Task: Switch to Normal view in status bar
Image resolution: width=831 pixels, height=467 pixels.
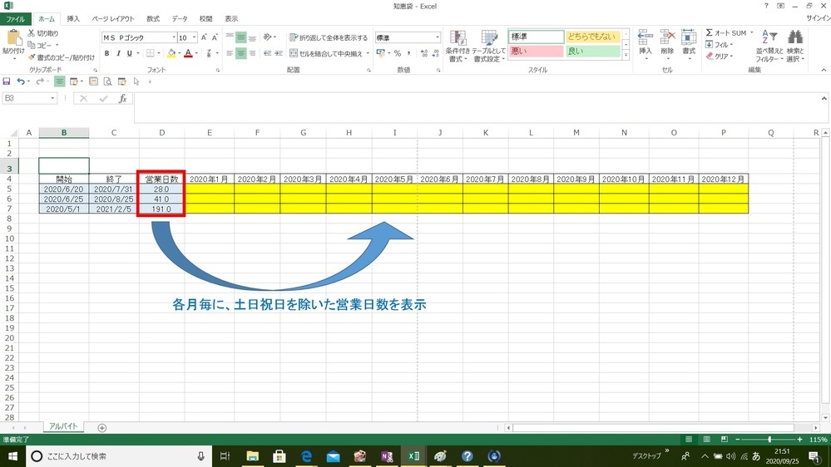Action: 689,440
